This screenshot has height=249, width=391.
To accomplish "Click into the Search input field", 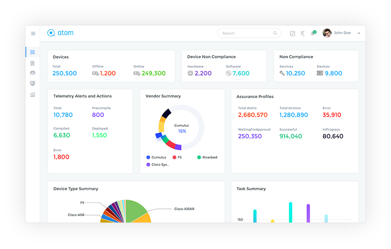I will click(249, 33).
